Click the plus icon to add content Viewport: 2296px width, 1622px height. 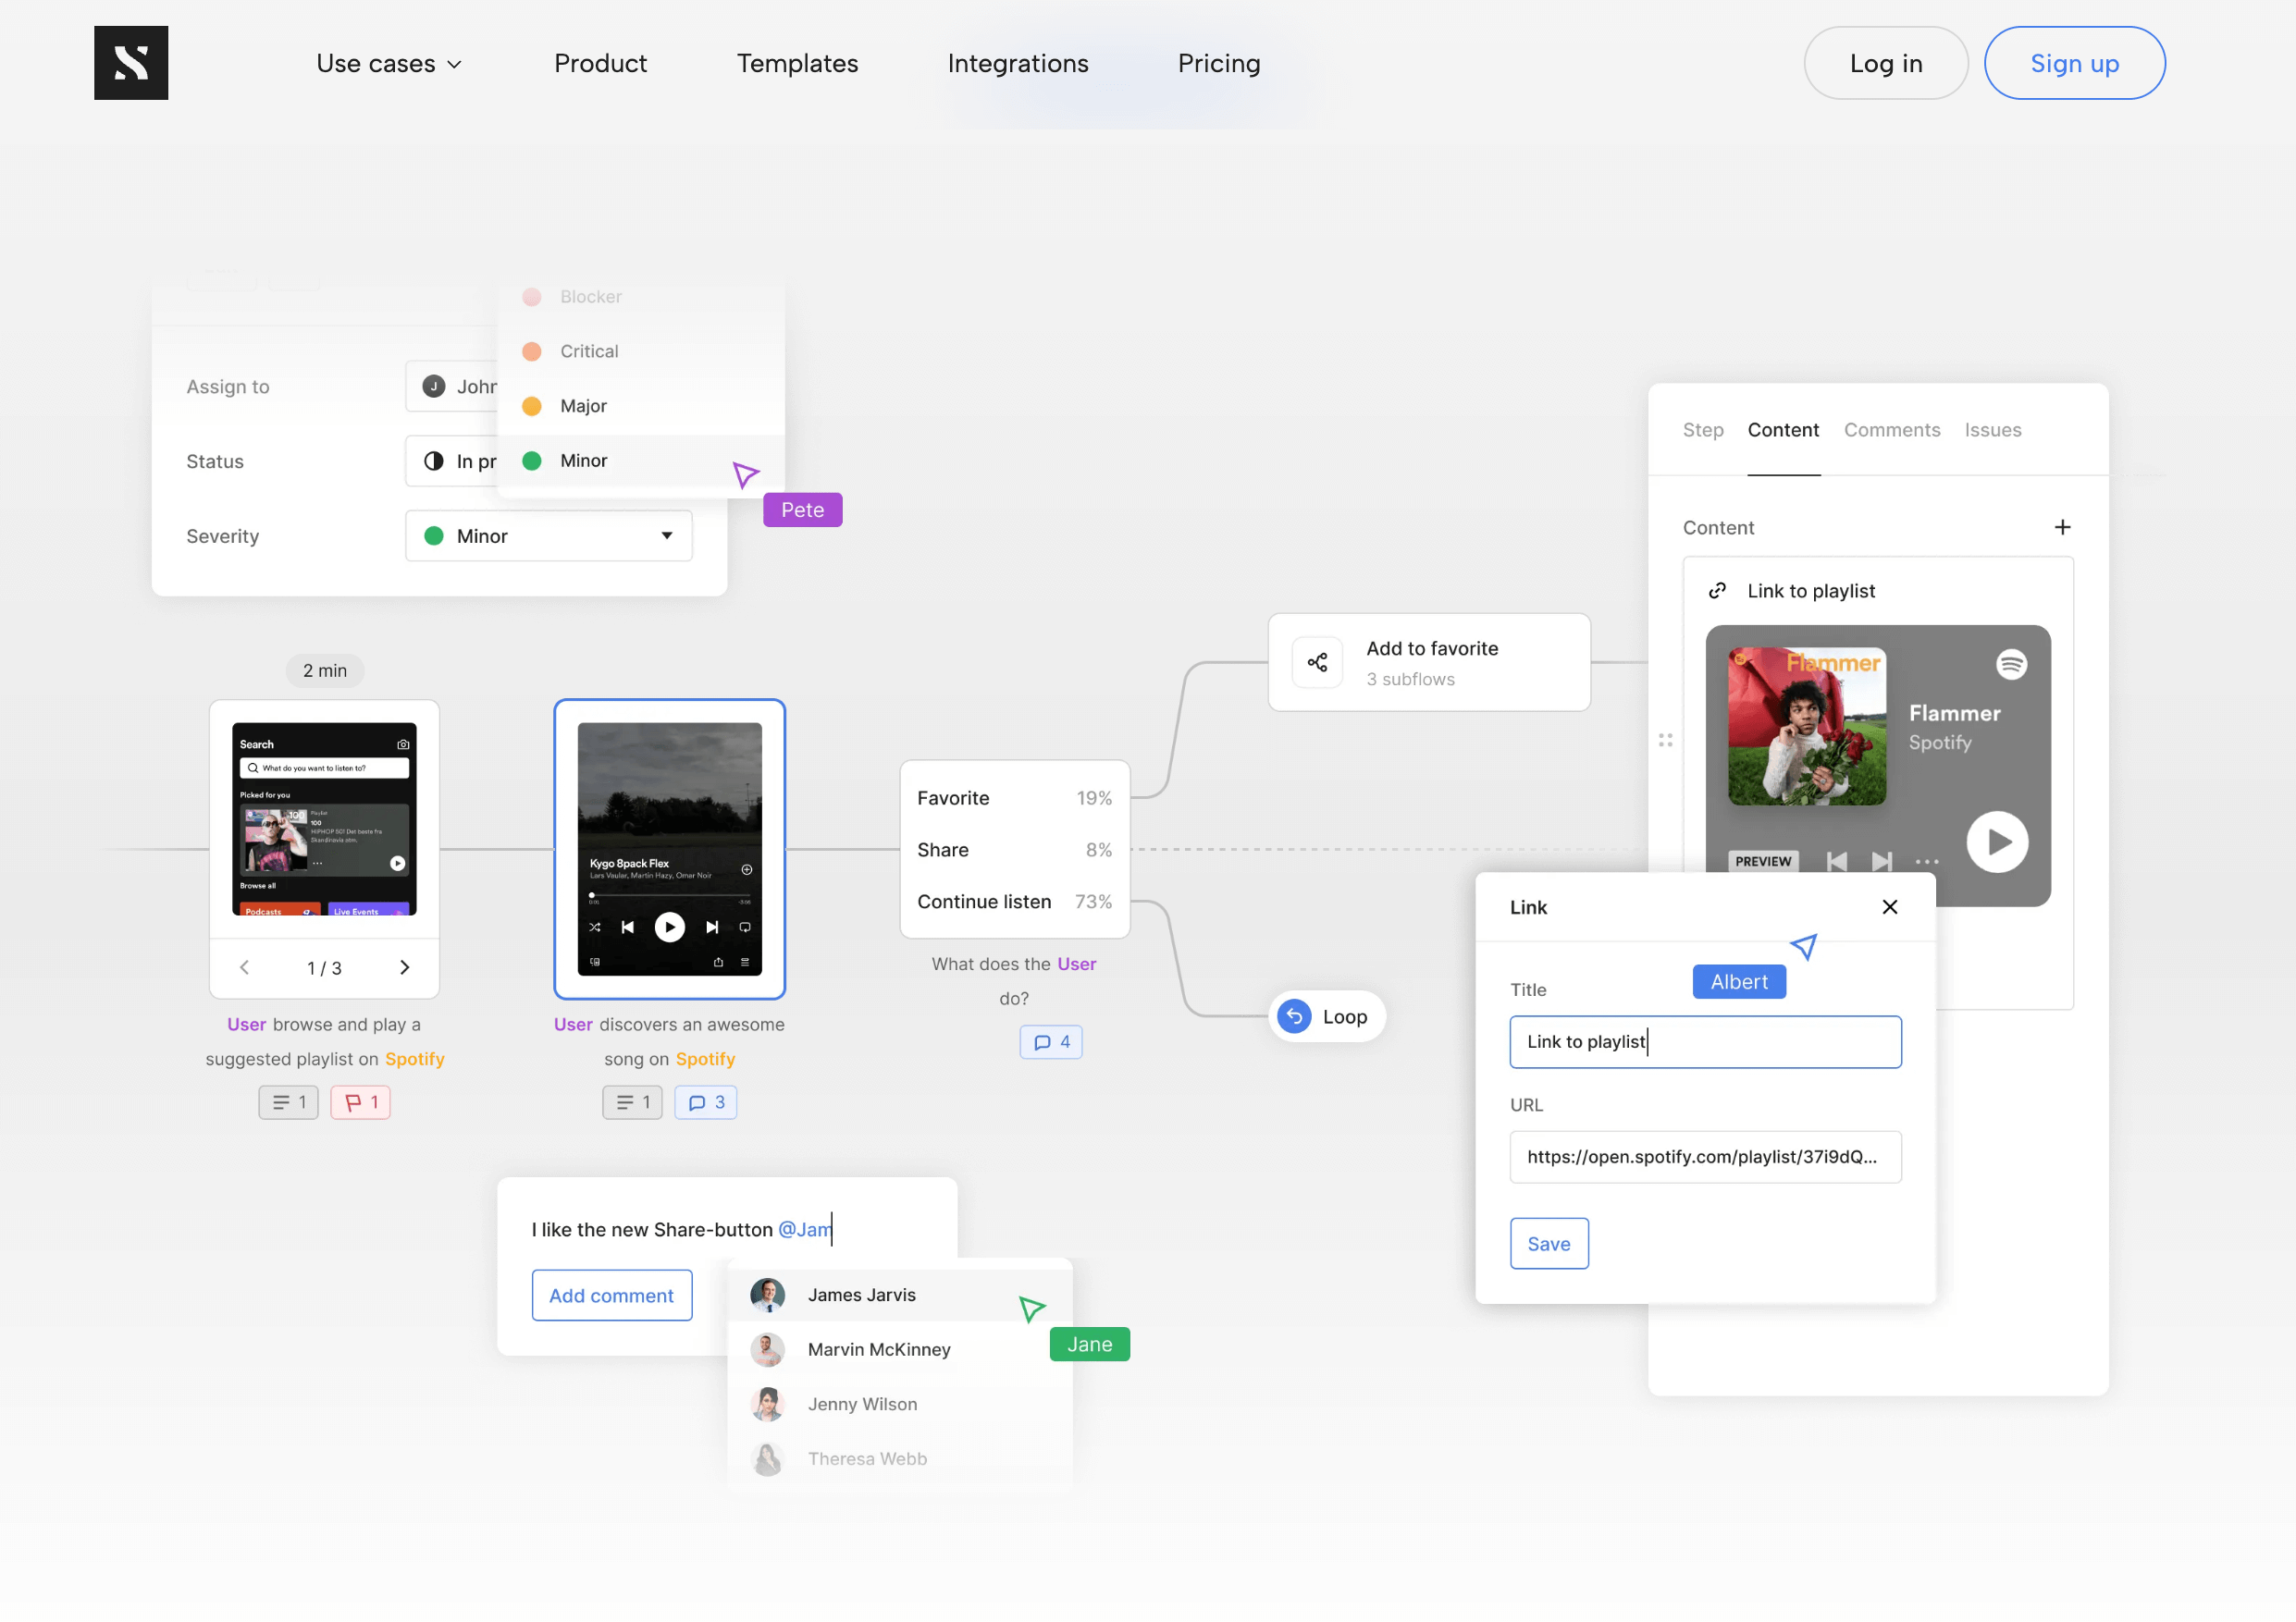coord(2062,527)
